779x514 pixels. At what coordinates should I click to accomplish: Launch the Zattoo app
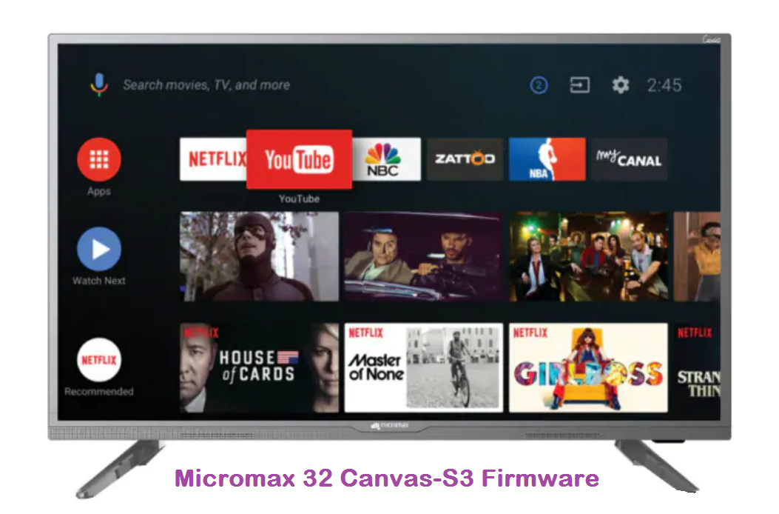click(x=465, y=158)
